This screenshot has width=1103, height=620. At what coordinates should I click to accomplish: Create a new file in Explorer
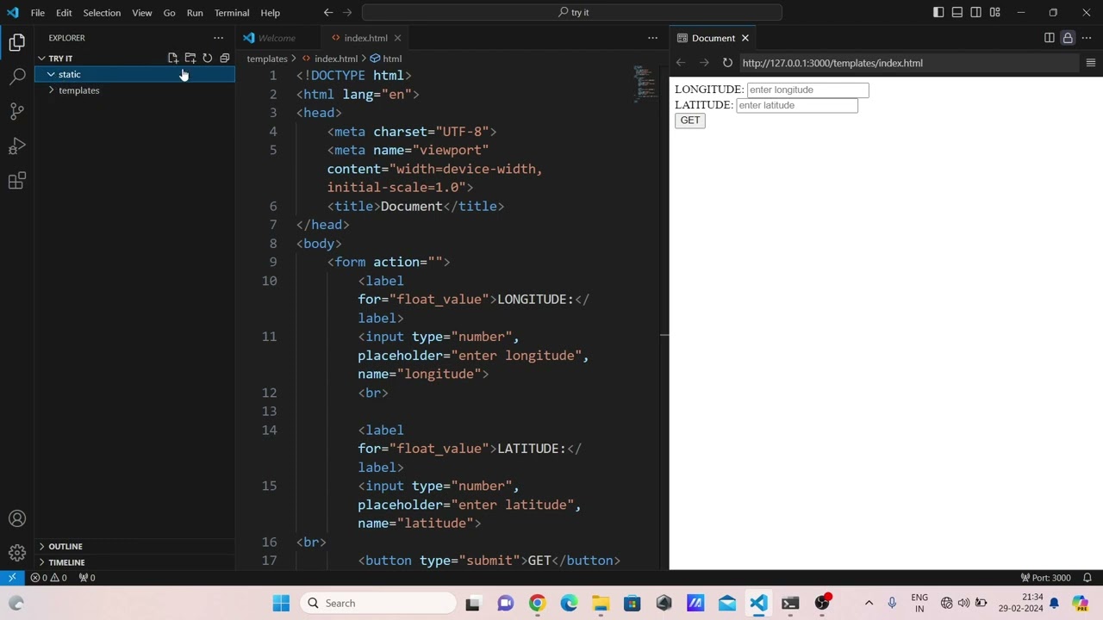click(x=173, y=59)
